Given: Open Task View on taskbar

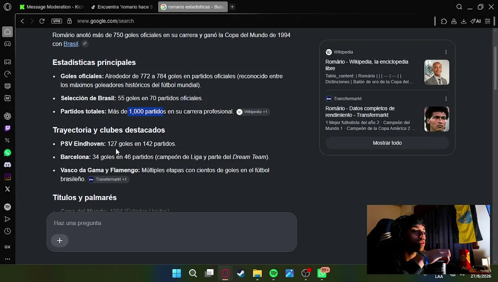Looking at the screenshot, I should tap(209, 273).
